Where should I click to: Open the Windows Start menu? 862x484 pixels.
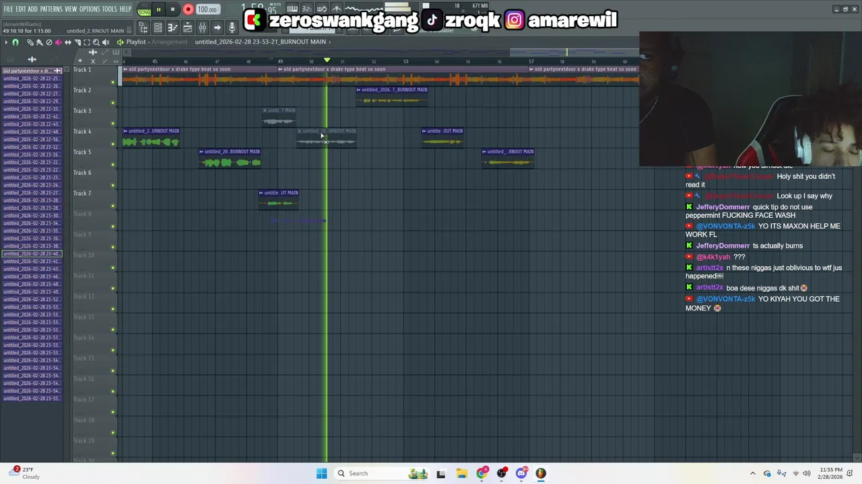tap(321, 473)
